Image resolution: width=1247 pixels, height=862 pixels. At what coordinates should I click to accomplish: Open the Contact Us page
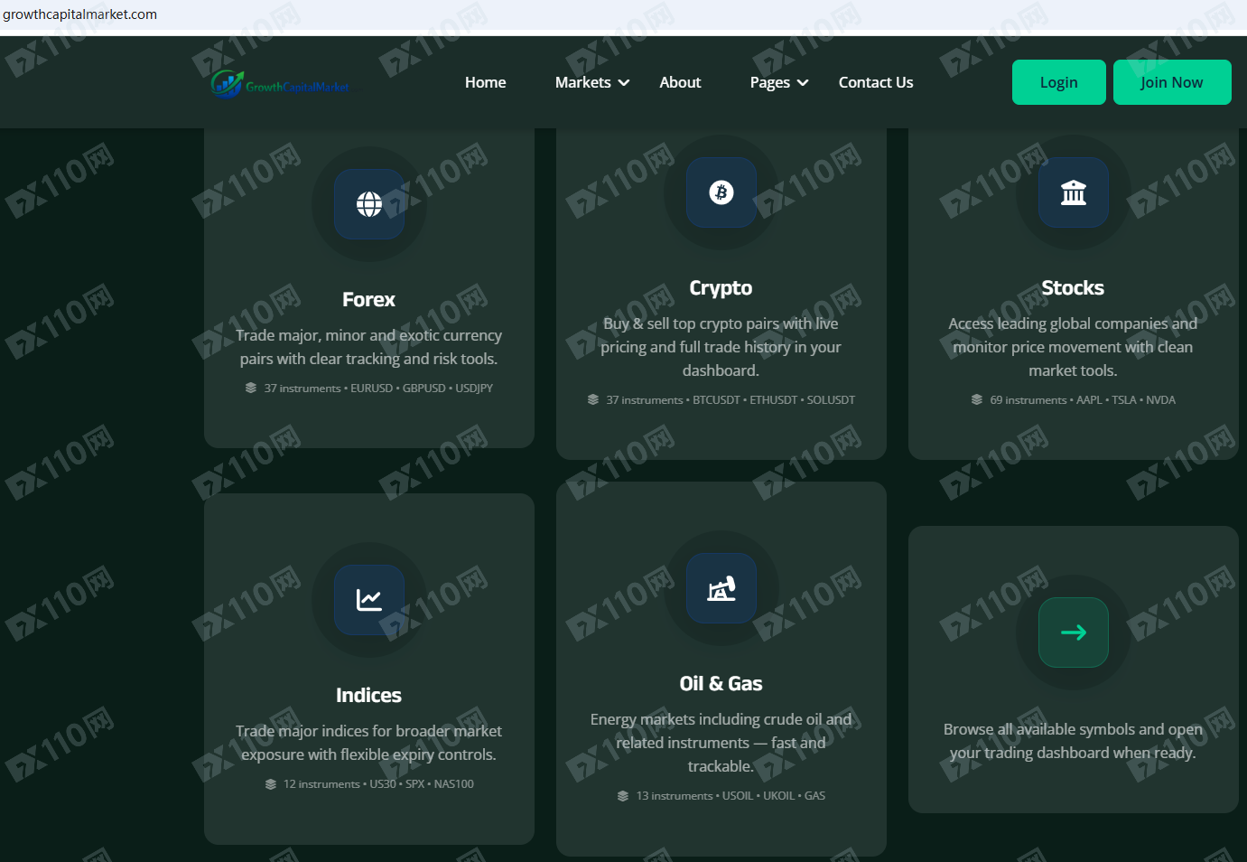tap(875, 82)
